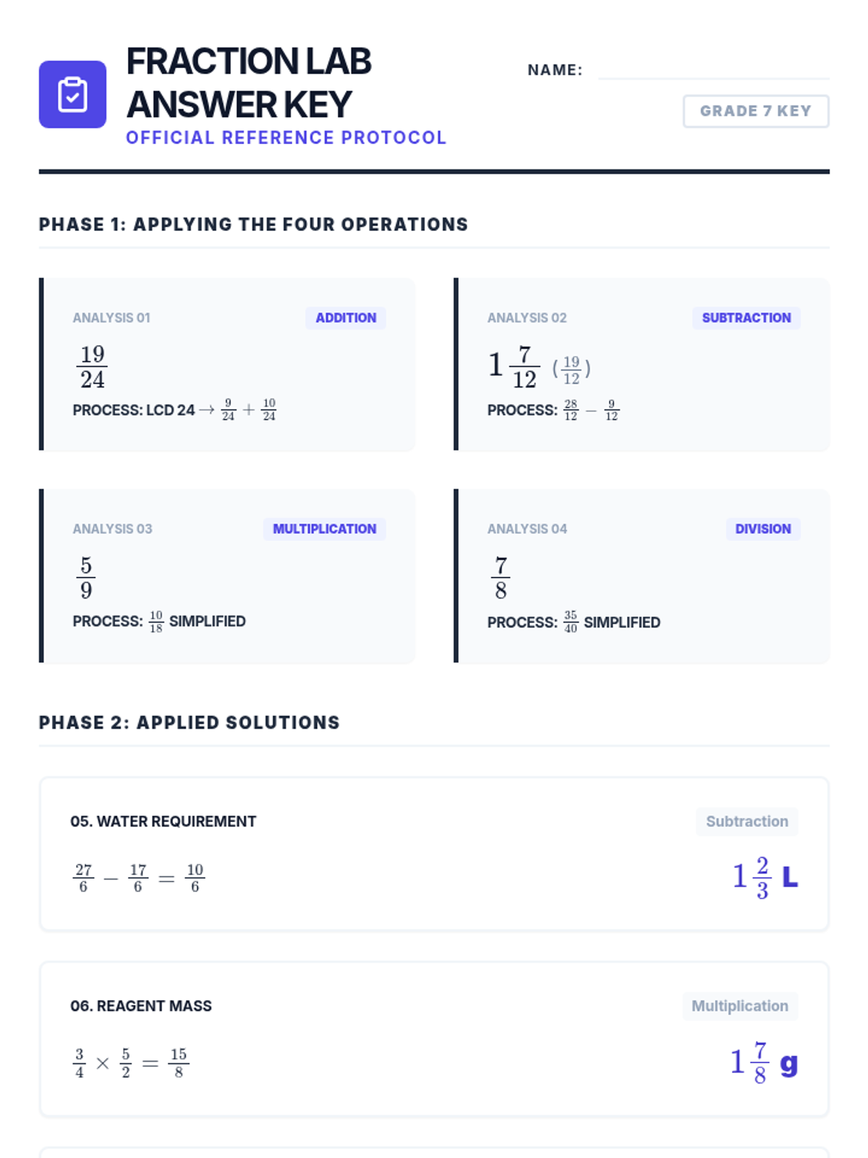868x1158 pixels.
Task: Select the ADDITION tag in Analysis 01
Action: coord(345,318)
